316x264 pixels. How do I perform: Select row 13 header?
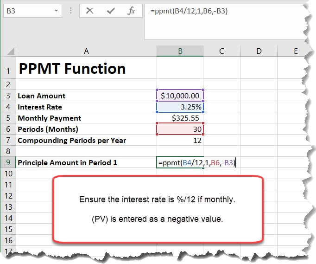[x=8, y=207]
